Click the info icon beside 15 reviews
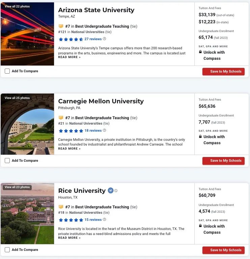Image resolution: width=250 pixels, height=259 pixels. point(105,219)
